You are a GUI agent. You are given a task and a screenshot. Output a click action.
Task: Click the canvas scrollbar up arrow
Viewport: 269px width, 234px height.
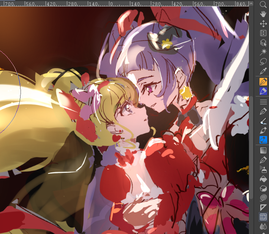[x=251, y=3]
